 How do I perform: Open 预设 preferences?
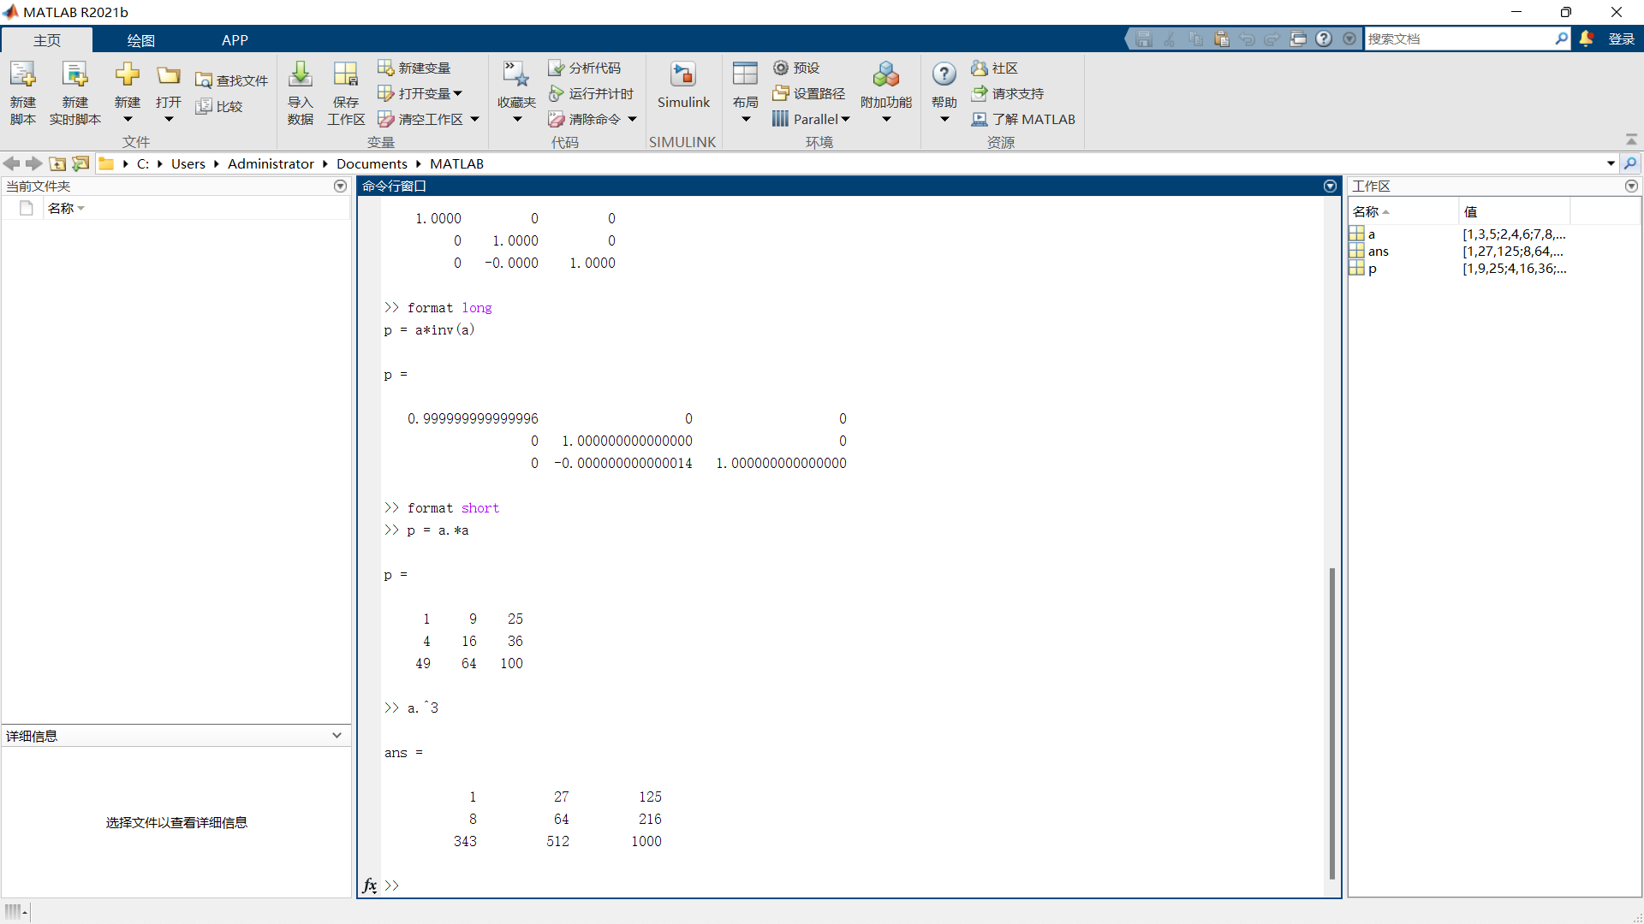[796, 68]
